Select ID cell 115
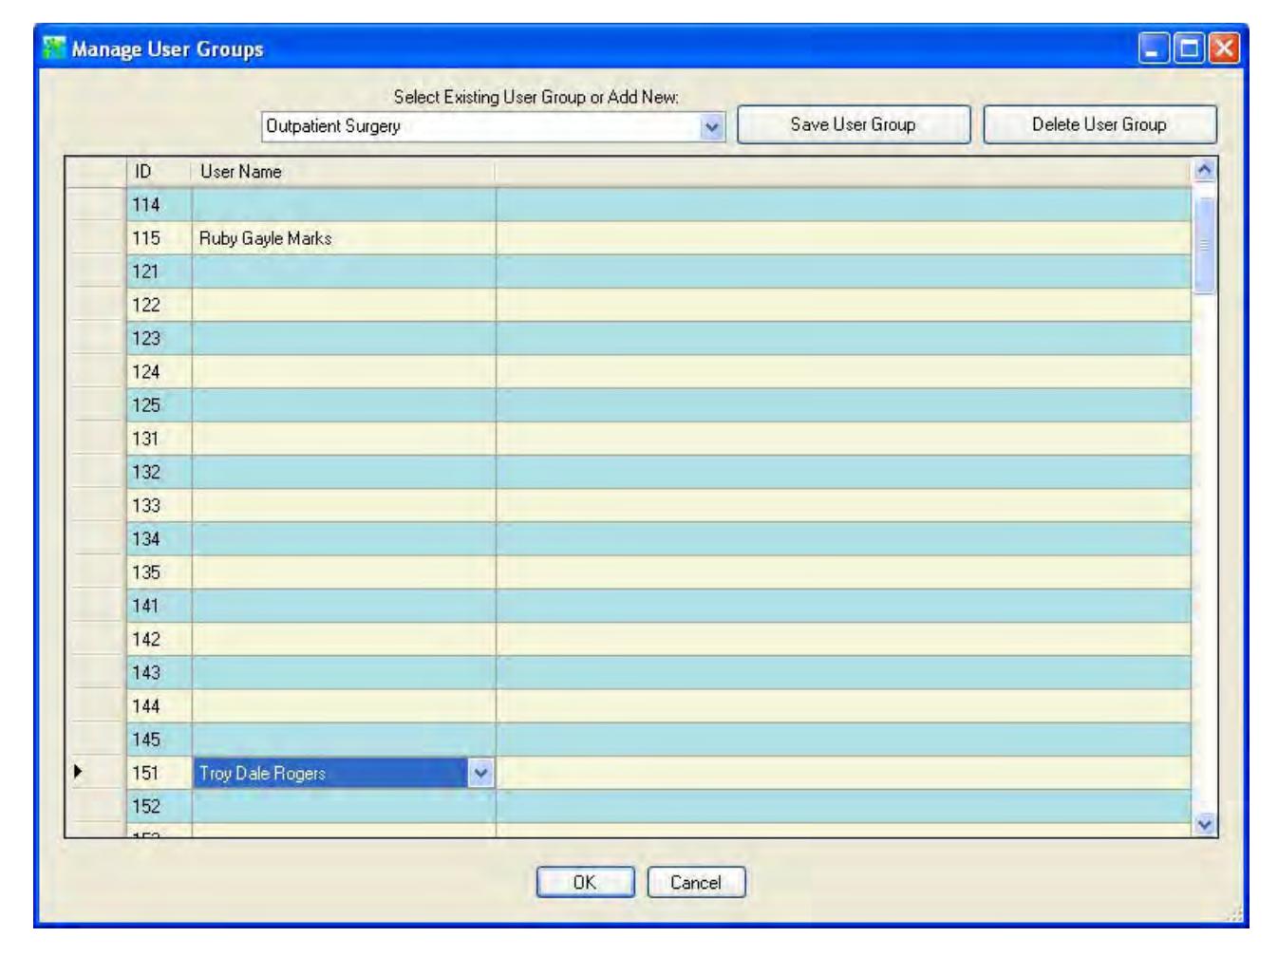Viewport: 1278px width, 956px height. click(x=160, y=238)
